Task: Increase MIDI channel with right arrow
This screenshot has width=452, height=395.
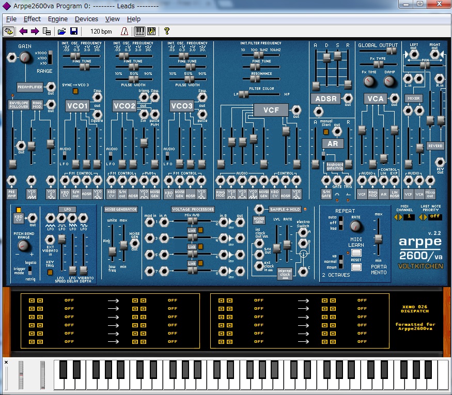Action: pyautogui.click(x=401, y=217)
